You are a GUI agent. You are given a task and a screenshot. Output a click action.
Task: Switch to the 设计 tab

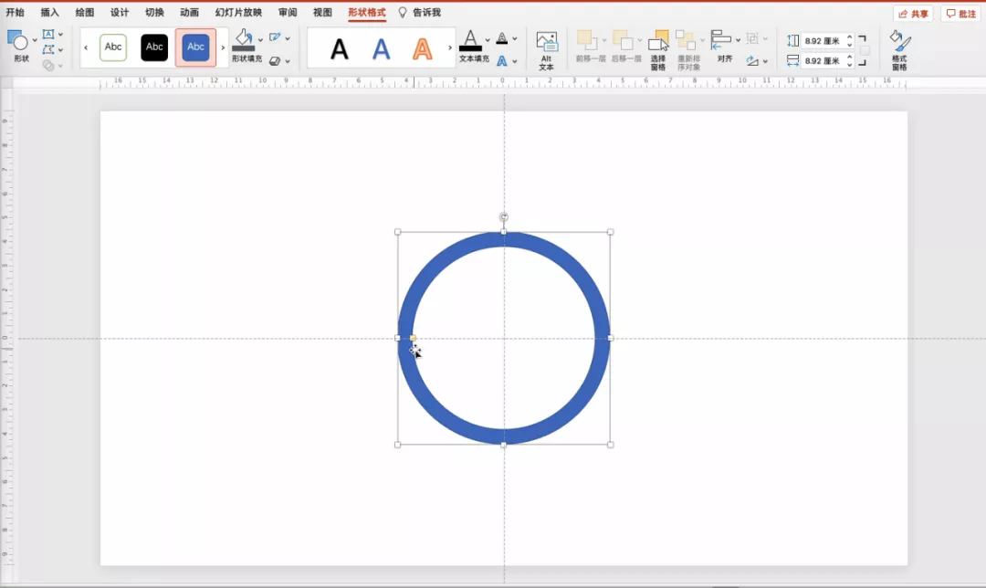tap(120, 13)
